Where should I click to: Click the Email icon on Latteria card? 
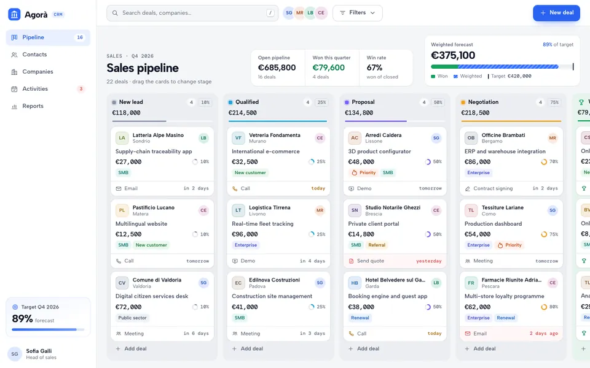[119, 189]
